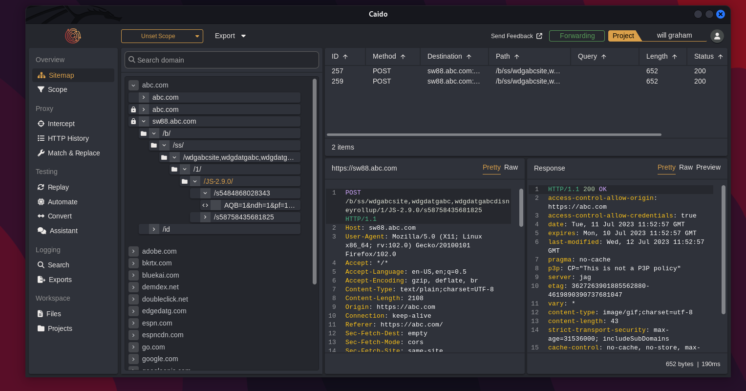746x391 pixels.
Task: Toggle the Forwarding intercept button
Action: coord(577,36)
